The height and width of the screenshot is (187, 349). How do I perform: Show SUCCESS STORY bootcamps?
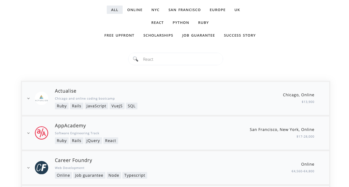(x=240, y=35)
